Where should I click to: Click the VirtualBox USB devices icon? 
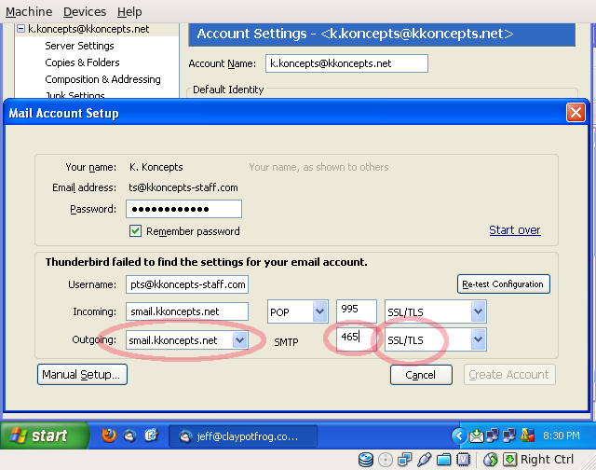424,460
